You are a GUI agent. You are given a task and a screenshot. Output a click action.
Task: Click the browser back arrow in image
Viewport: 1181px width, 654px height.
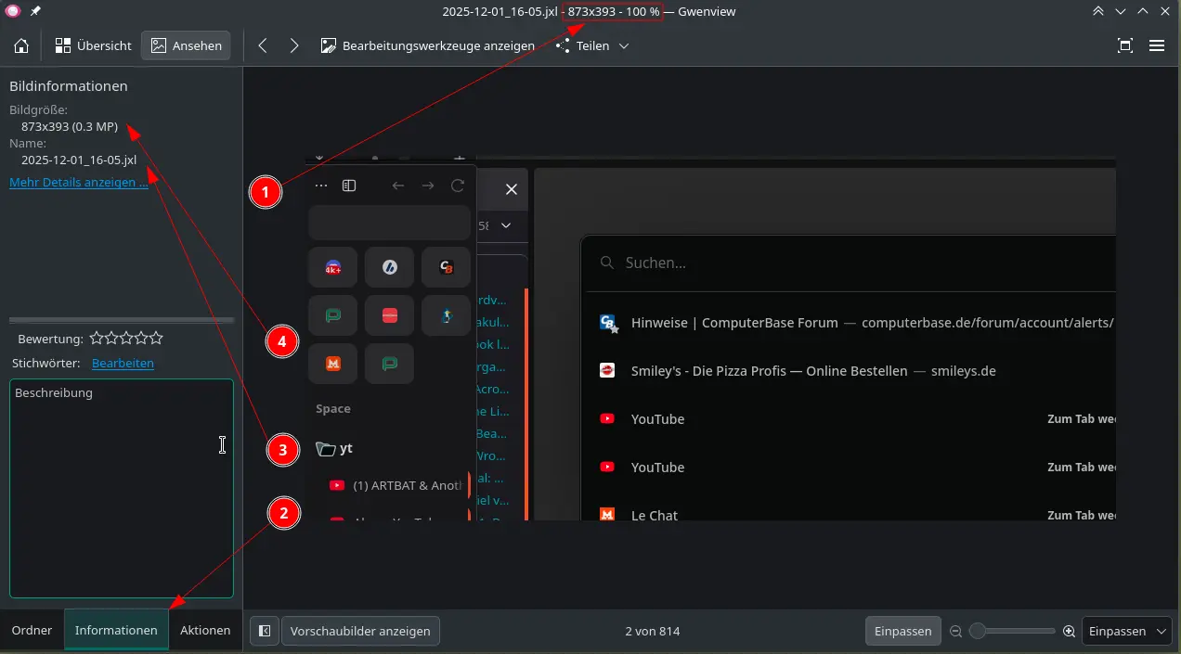pyautogui.click(x=398, y=186)
